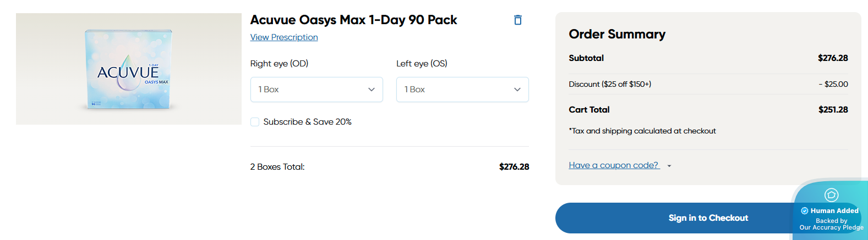The height and width of the screenshot is (240, 868).
Task: Click the Acuvue Oasys Max box product image
Action: tap(128, 69)
